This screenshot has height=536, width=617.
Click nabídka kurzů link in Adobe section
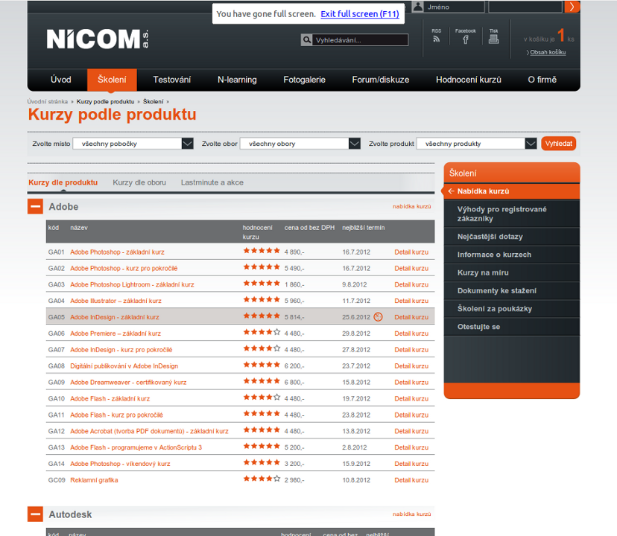[x=411, y=206]
